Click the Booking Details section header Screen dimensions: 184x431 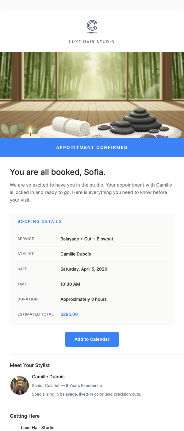[x=40, y=221]
